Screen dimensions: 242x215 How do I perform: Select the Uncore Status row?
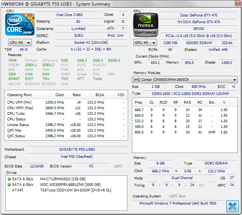point(66,125)
